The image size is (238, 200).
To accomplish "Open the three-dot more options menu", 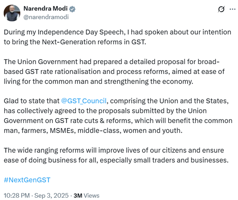I will [x=232, y=9].
